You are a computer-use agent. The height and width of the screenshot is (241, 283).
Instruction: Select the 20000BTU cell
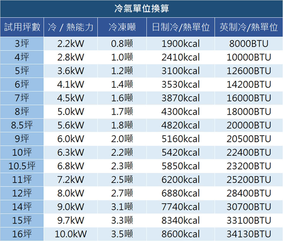(248, 125)
